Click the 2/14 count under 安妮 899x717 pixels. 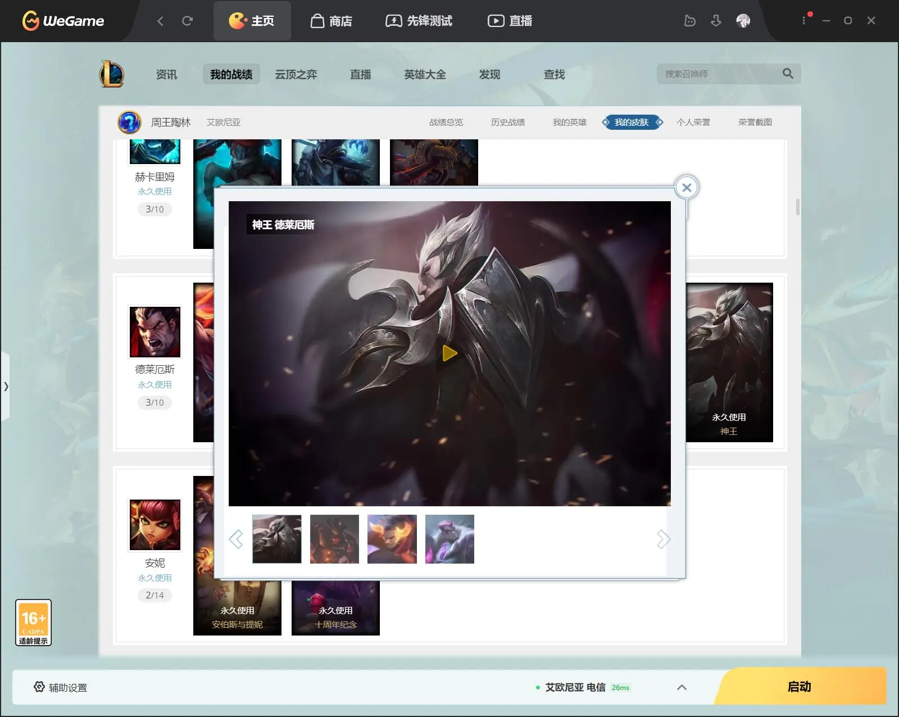click(155, 595)
